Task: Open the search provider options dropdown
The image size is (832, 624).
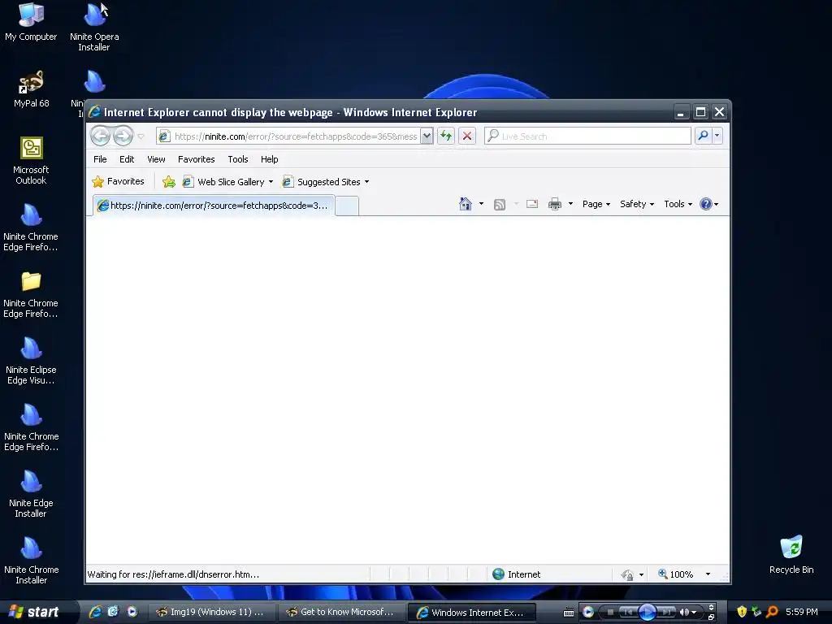Action: coord(717,136)
